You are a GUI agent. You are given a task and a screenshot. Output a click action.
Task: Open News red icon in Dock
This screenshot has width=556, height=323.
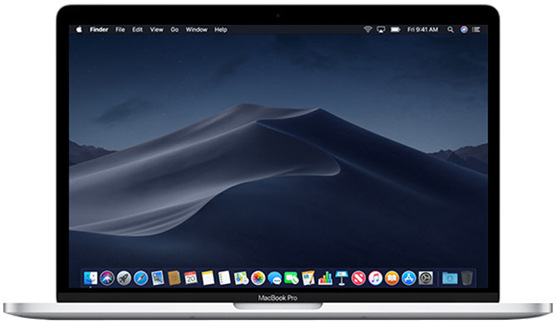click(358, 278)
